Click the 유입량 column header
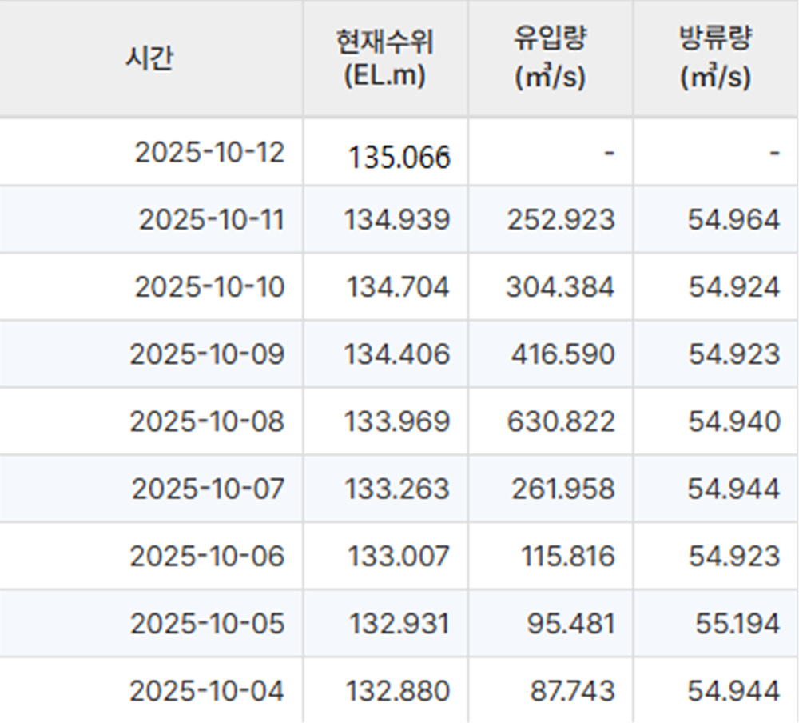The height and width of the screenshot is (723, 799). pos(550,58)
